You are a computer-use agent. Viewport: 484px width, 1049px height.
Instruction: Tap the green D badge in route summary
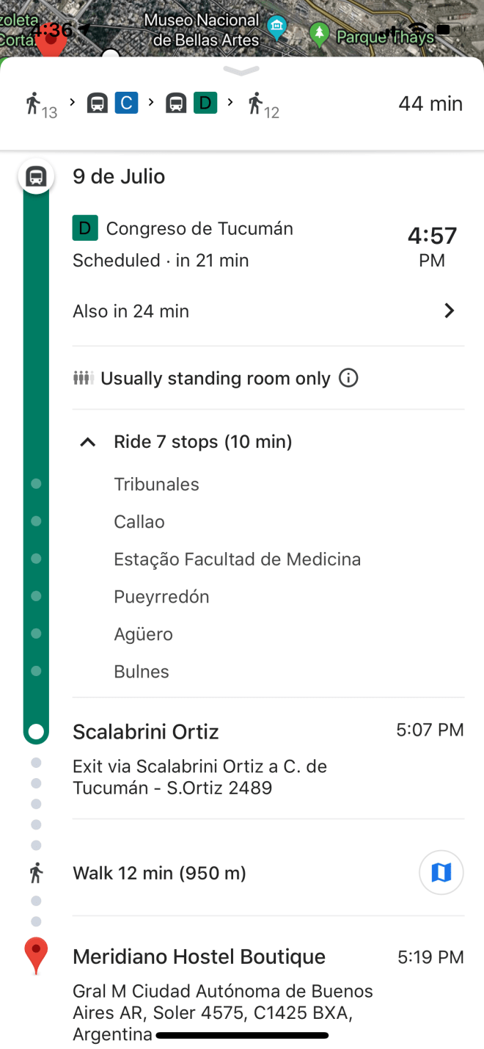(205, 103)
